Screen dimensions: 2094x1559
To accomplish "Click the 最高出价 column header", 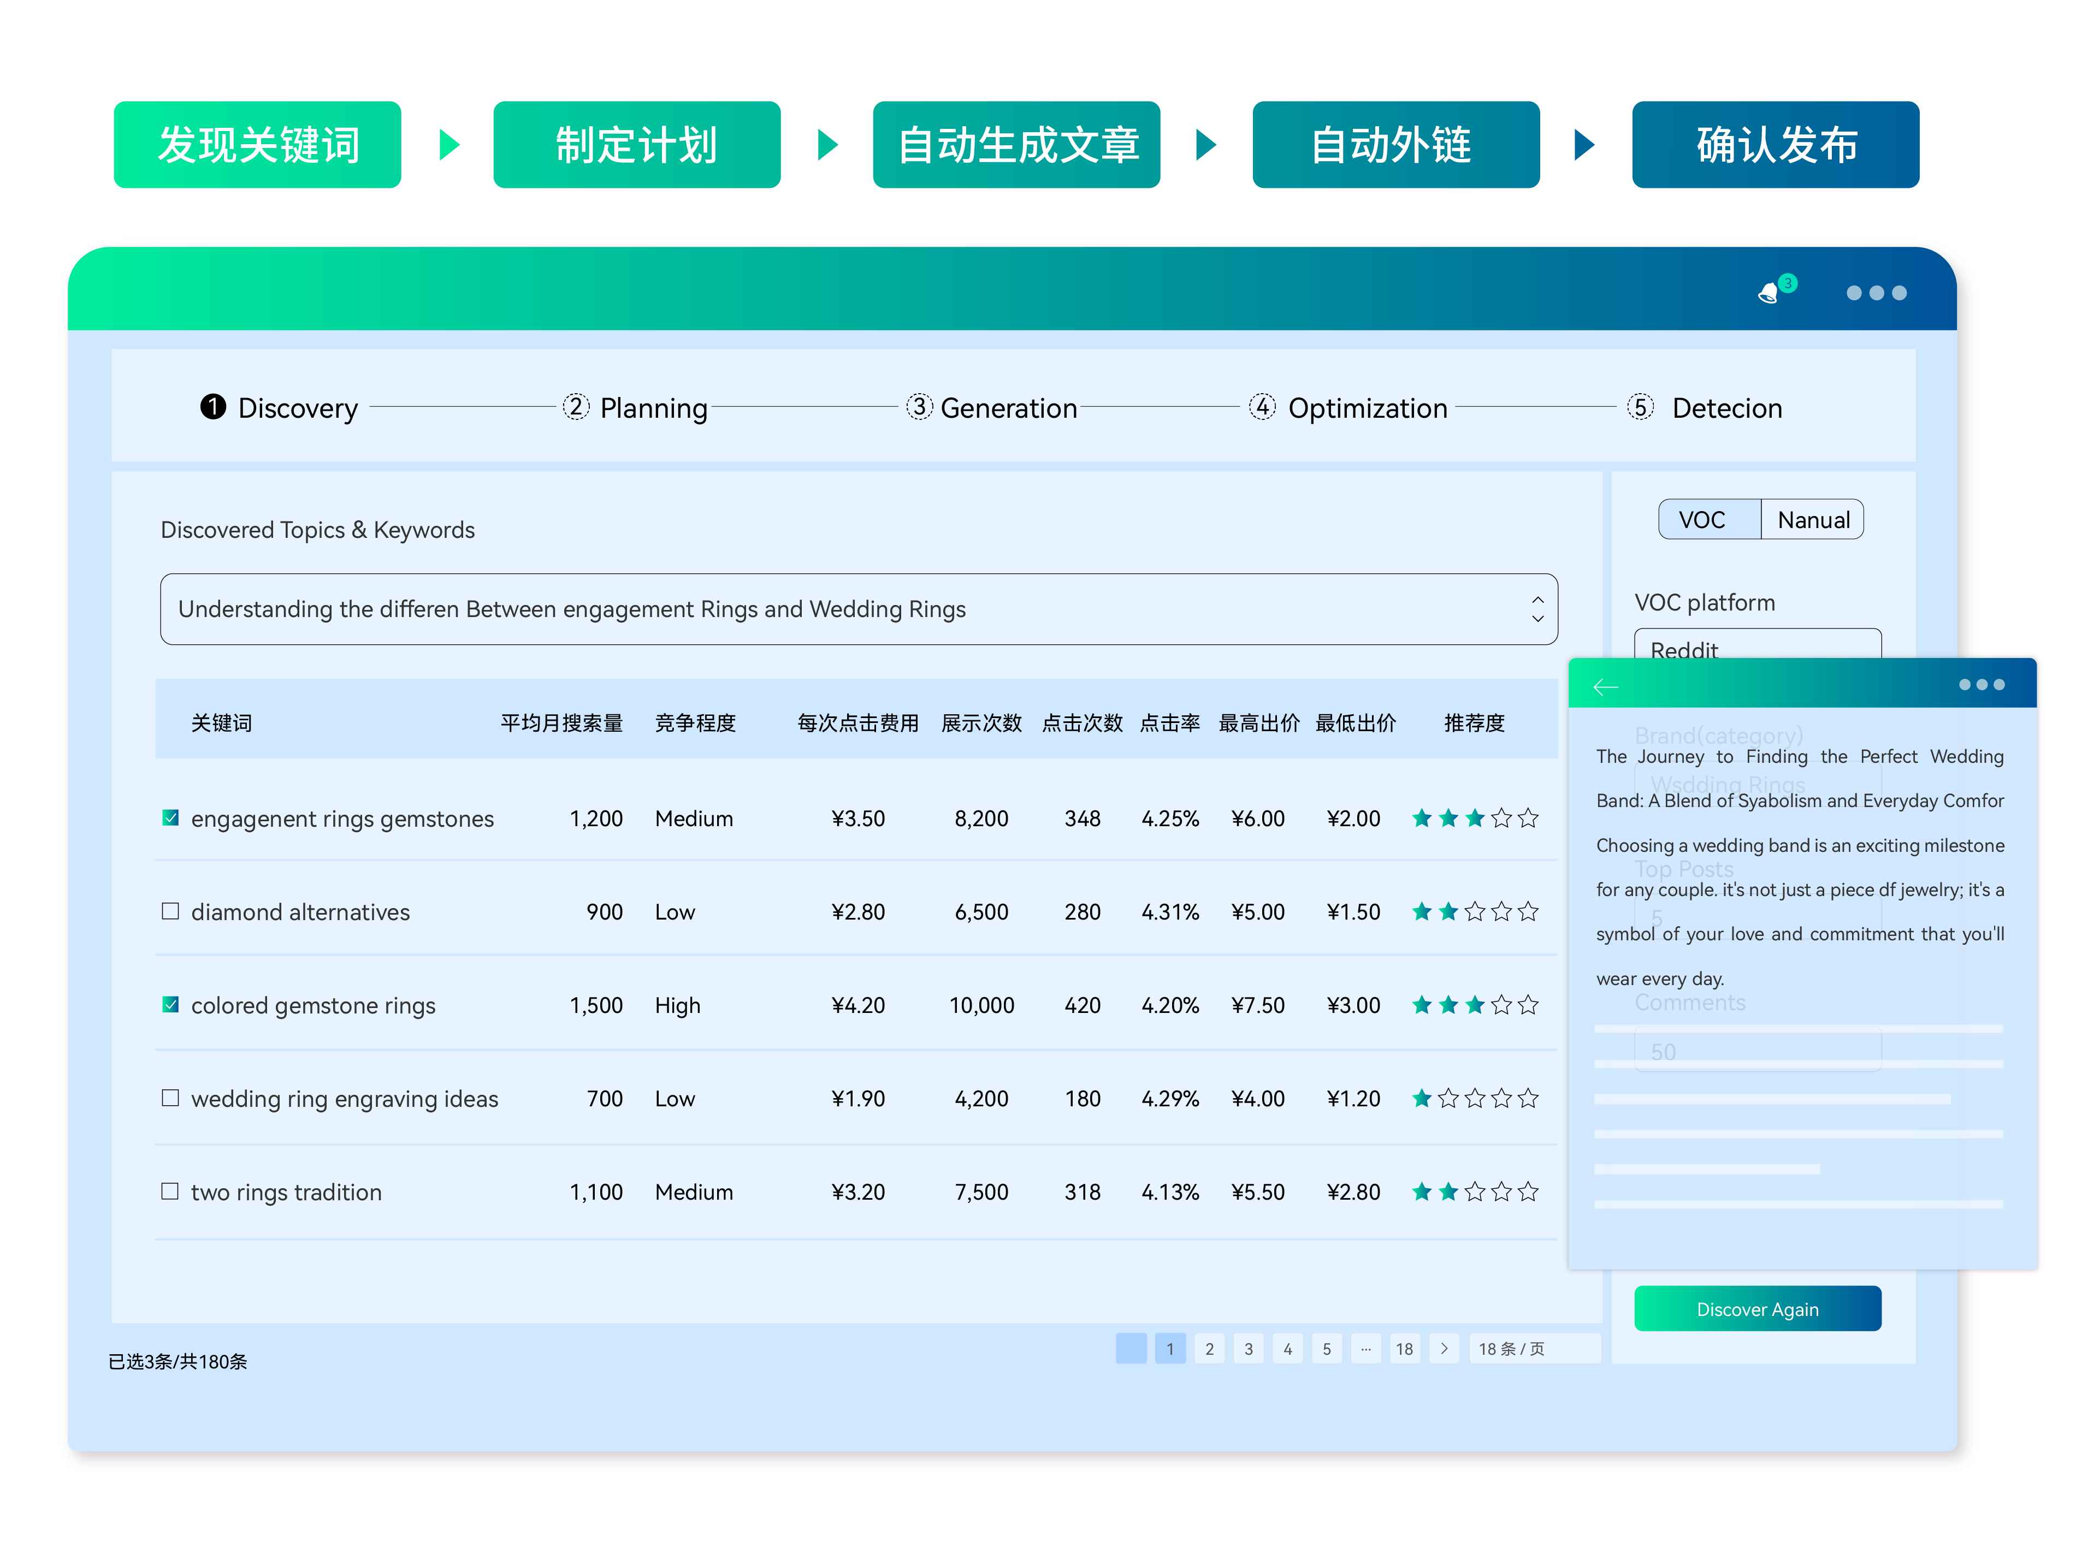I will 1259,723.
